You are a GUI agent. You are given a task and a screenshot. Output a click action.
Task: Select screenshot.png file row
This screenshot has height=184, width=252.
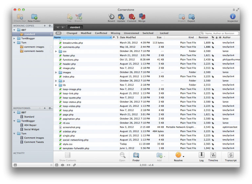tap(147, 127)
